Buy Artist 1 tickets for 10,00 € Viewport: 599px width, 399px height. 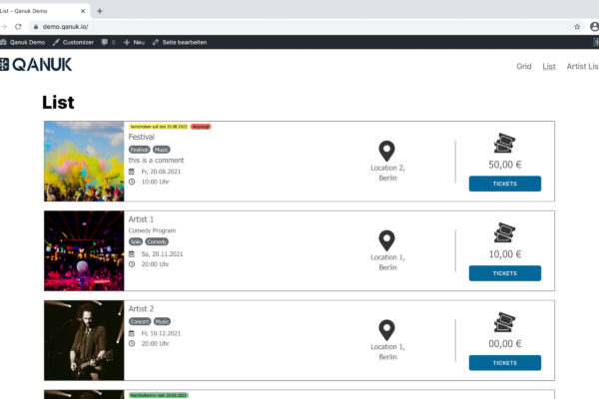point(504,273)
